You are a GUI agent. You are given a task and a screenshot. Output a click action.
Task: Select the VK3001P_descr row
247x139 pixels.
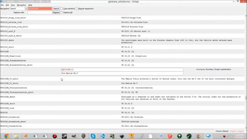tap(122, 41)
